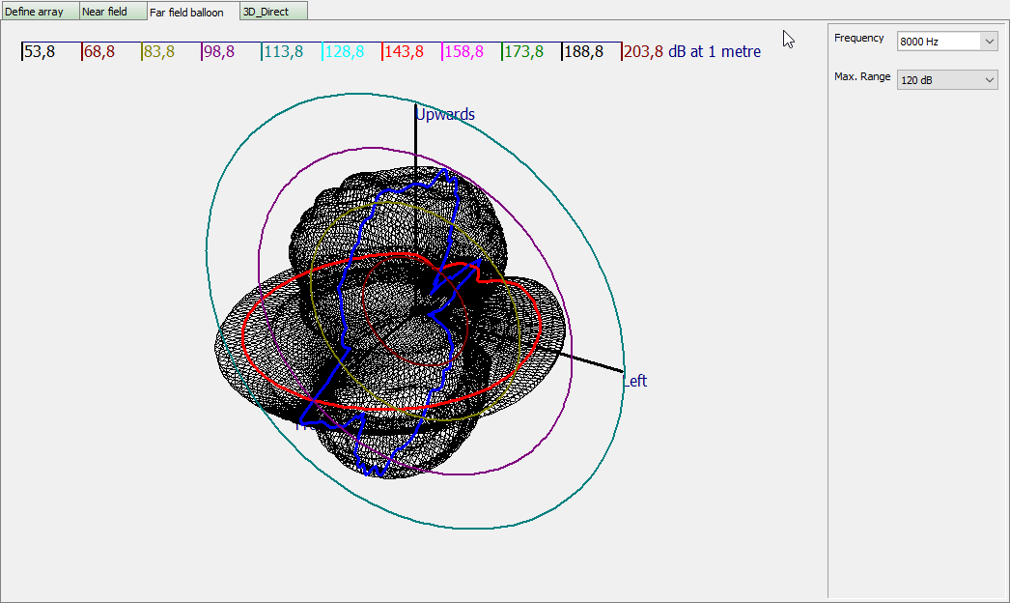This screenshot has width=1010, height=603.
Task: Click the 'dB at 1 metre' label
Action: click(715, 51)
